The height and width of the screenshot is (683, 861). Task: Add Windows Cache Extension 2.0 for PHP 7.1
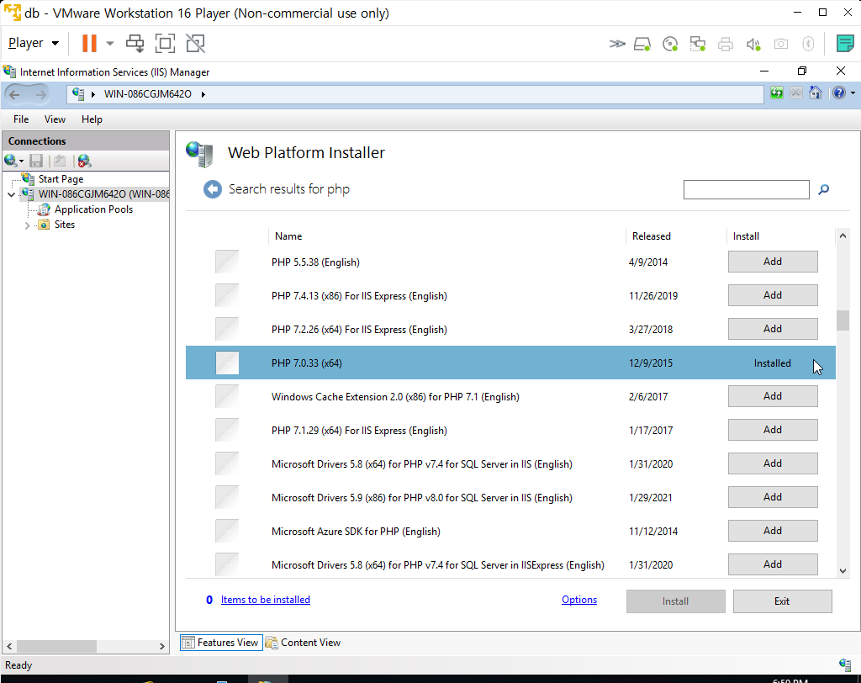773,396
